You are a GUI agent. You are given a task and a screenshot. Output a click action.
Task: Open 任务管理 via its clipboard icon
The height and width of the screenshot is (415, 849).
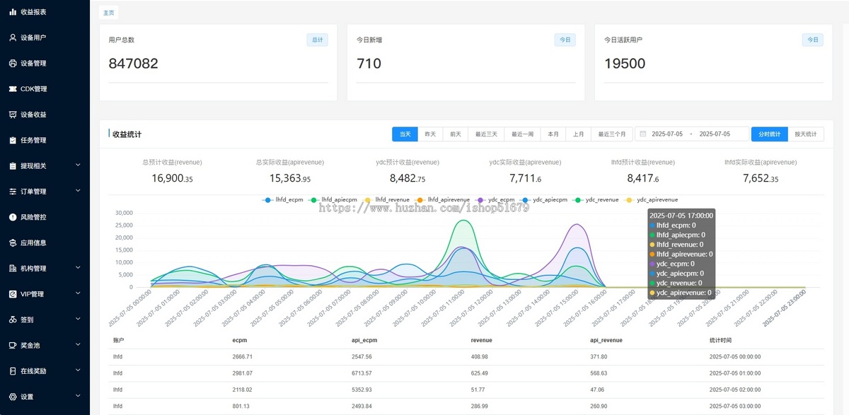(13, 140)
